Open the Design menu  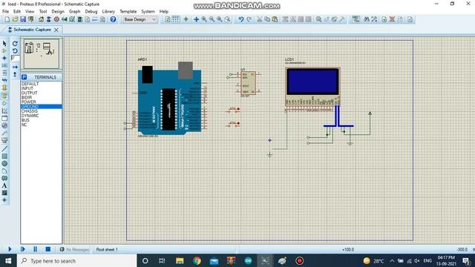click(x=58, y=12)
